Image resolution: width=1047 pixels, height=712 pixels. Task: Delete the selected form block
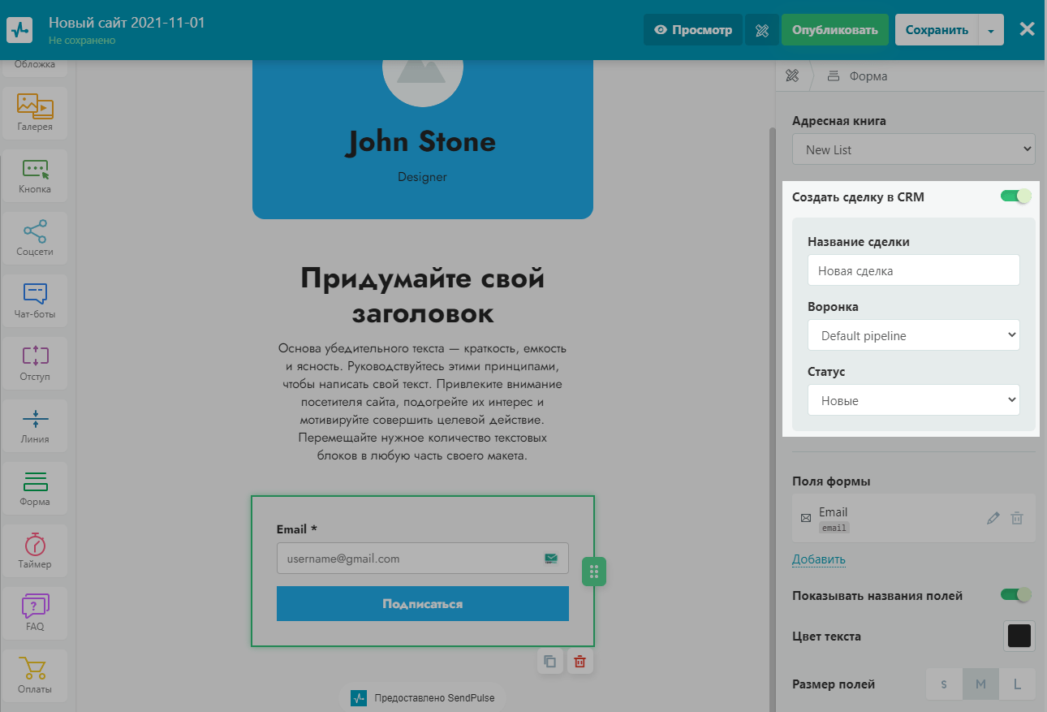(x=580, y=661)
